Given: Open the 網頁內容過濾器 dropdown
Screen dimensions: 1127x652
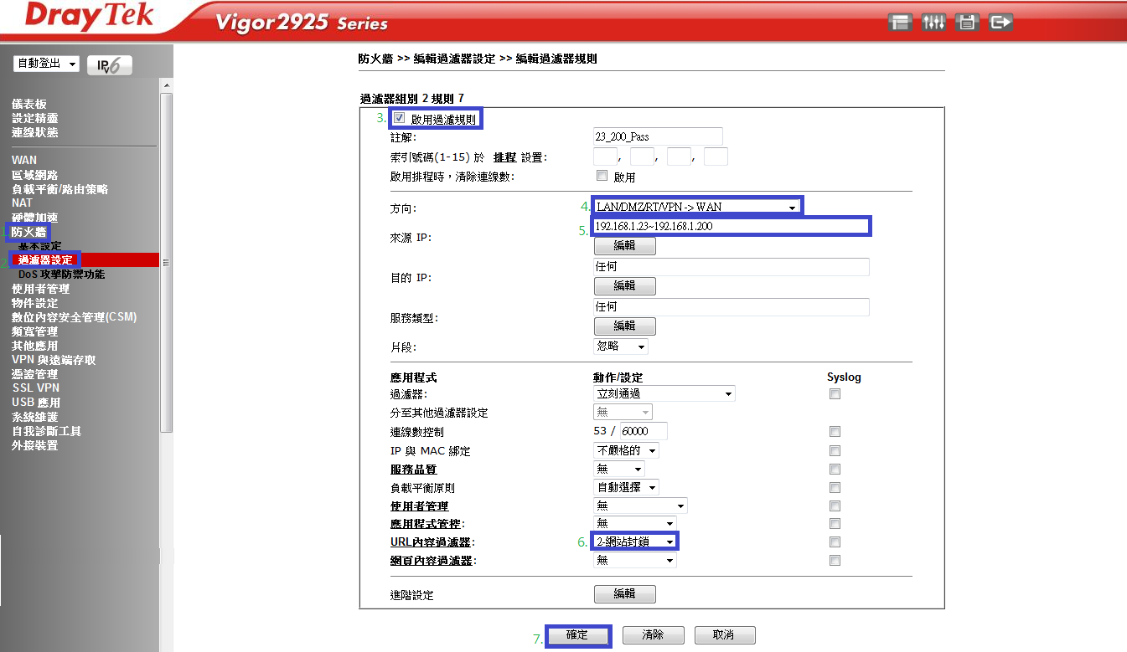Looking at the screenshot, I should 635,561.
